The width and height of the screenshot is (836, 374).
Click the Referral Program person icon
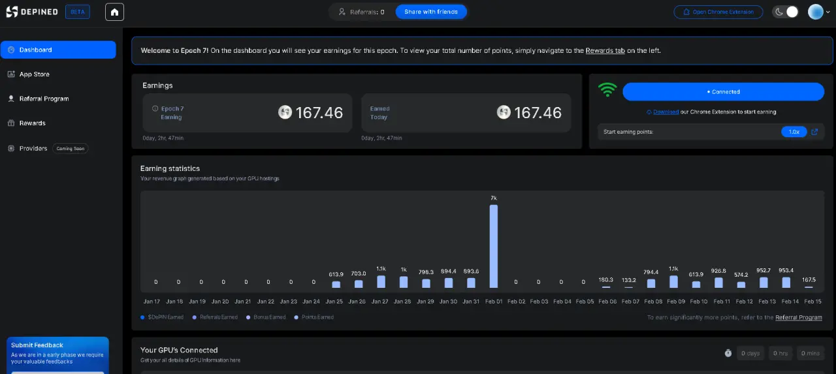tap(11, 99)
